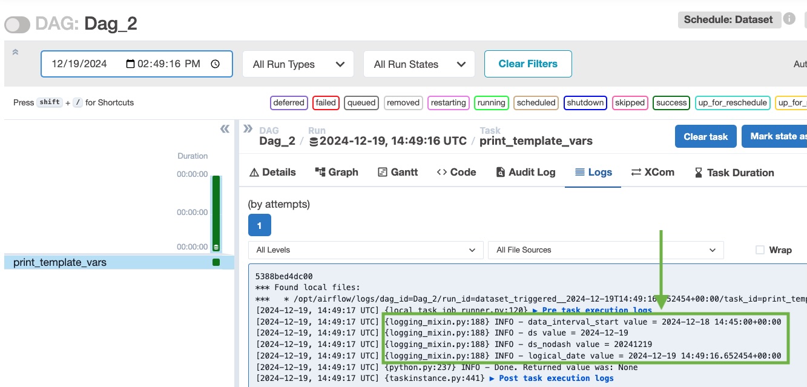Enable the Wrap checkbox
Viewport: 807px width, 387px height.
(760, 250)
